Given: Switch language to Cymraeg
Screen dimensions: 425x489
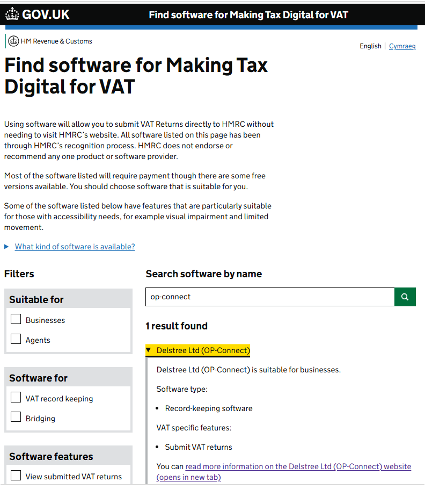Looking at the screenshot, I should 402,46.
